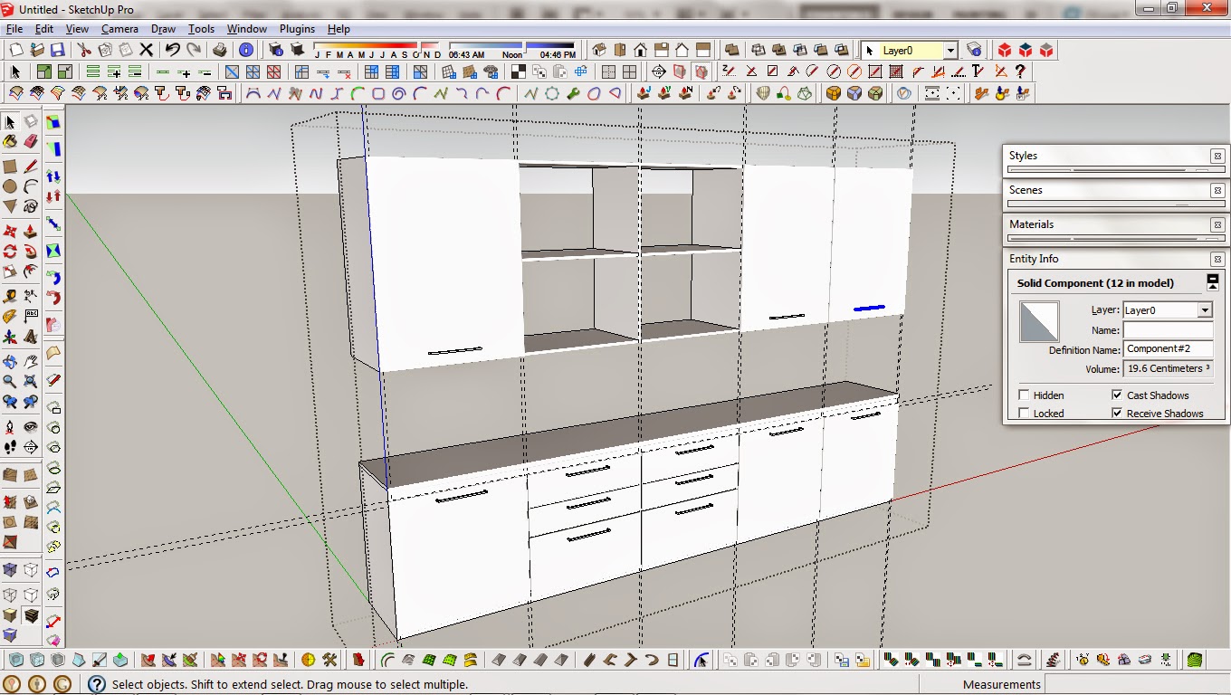
Task: Toggle Entity Info details arrow button
Action: [x=1213, y=281]
